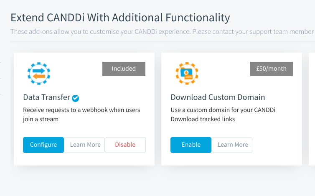The height and width of the screenshot is (196, 315).
Task: Disable the Data Transfer add-on
Action: click(125, 145)
